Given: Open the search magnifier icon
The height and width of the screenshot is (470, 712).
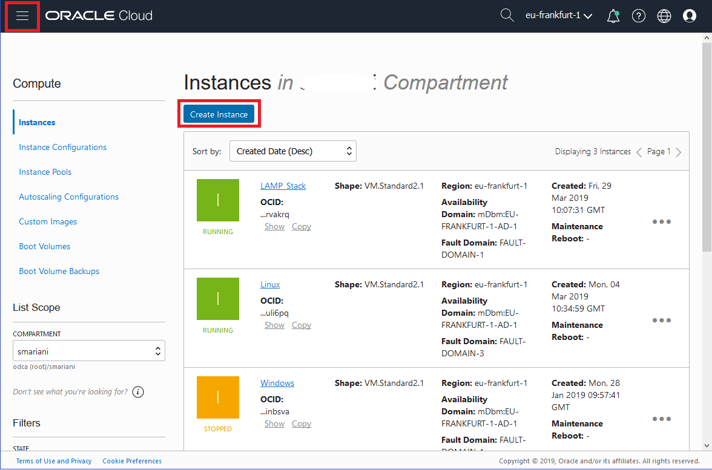Looking at the screenshot, I should coord(507,16).
